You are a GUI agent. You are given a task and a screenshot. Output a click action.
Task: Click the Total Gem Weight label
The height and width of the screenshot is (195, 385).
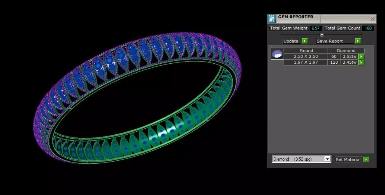tap(289, 28)
